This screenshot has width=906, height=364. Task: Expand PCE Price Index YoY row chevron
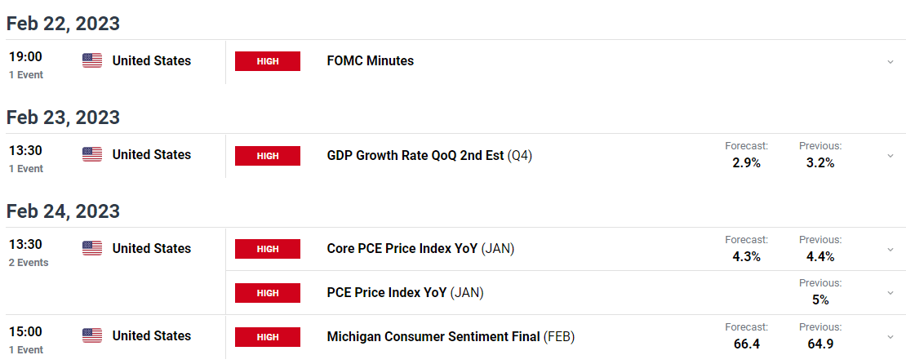[x=890, y=294]
